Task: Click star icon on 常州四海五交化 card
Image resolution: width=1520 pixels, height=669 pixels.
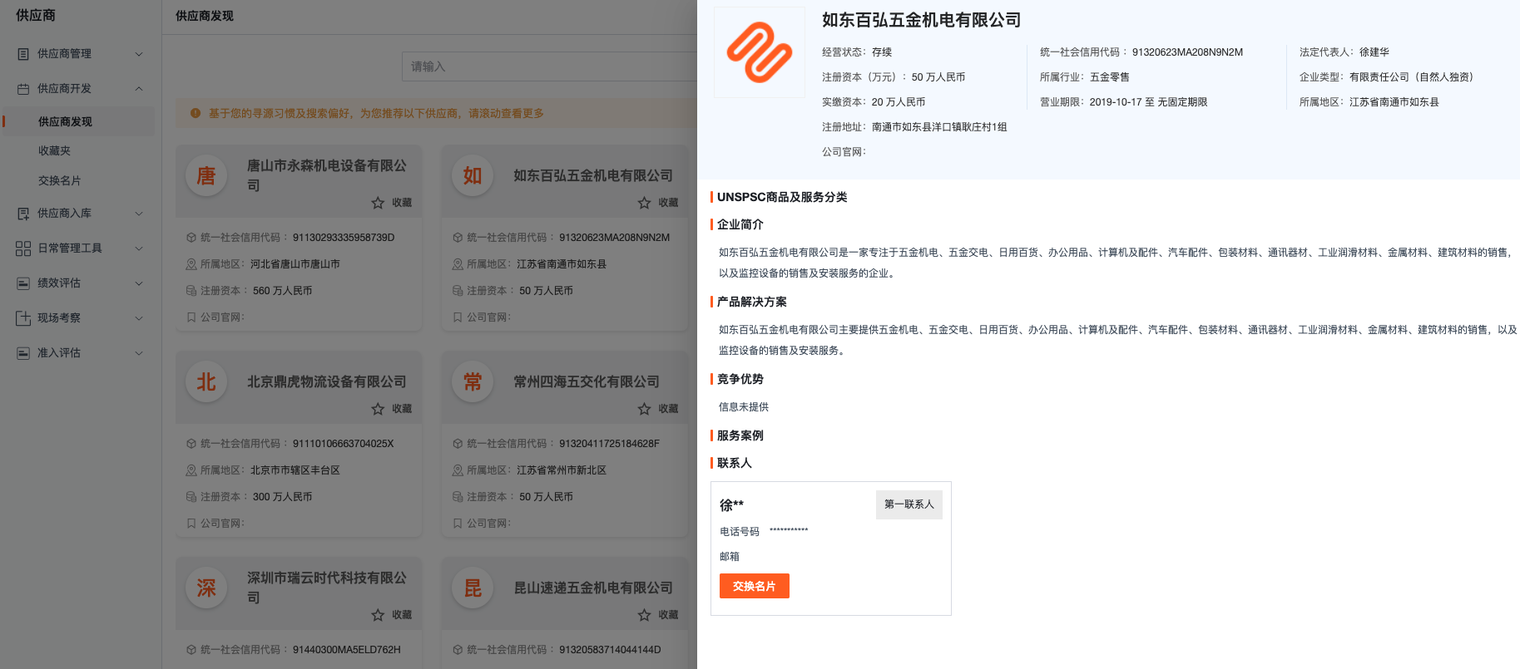Action: tap(644, 409)
